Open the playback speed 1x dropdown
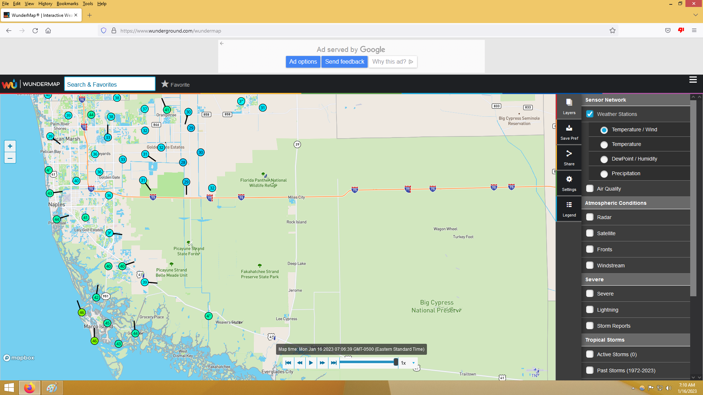This screenshot has height=395, width=703. [408, 363]
